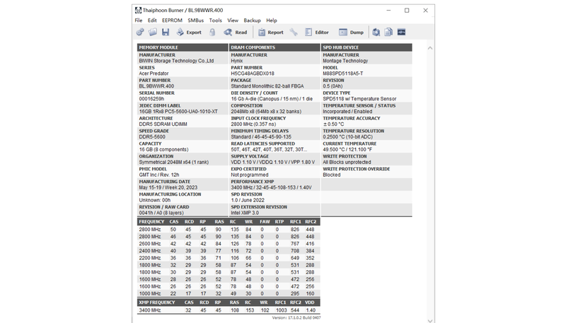Select the MEMORY MODULE column header
566x323 pixels.
(x=183, y=47)
